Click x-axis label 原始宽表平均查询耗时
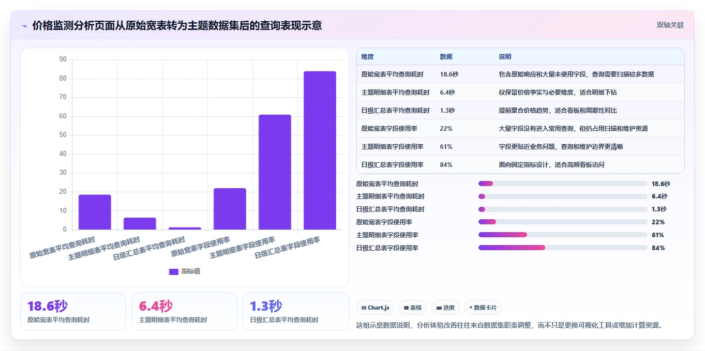 (x=63, y=248)
